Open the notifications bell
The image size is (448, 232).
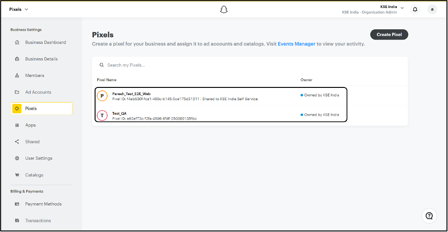pyautogui.click(x=415, y=9)
